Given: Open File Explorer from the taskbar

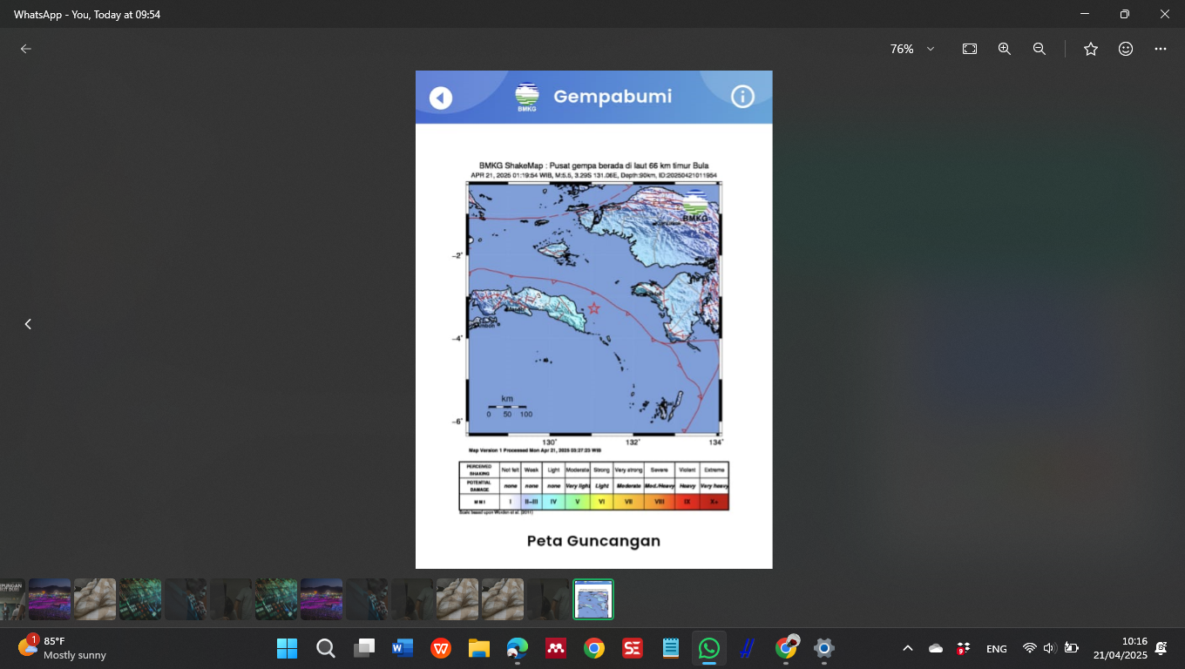Looking at the screenshot, I should click(479, 648).
